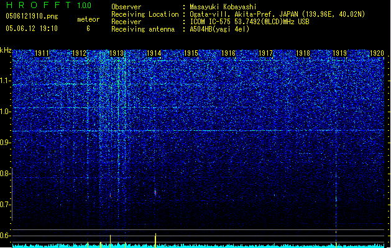The width and height of the screenshot is (391, 248).
Task: Click the 1914 time marker label
Action: coord(154,53)
